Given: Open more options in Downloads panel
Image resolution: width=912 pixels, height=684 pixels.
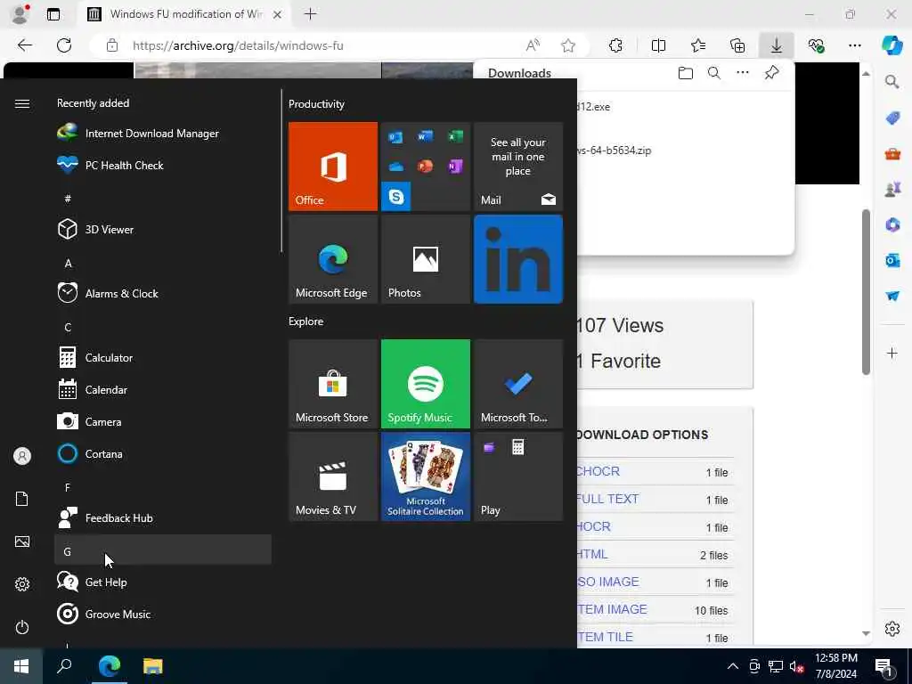Looking at the screenshot, I should tap(743, 73).
